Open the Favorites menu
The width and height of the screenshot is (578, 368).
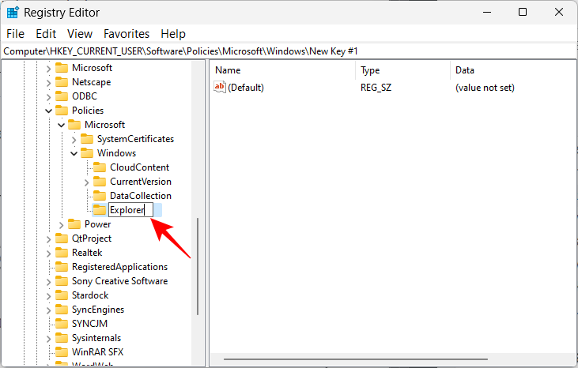point(127,34)
